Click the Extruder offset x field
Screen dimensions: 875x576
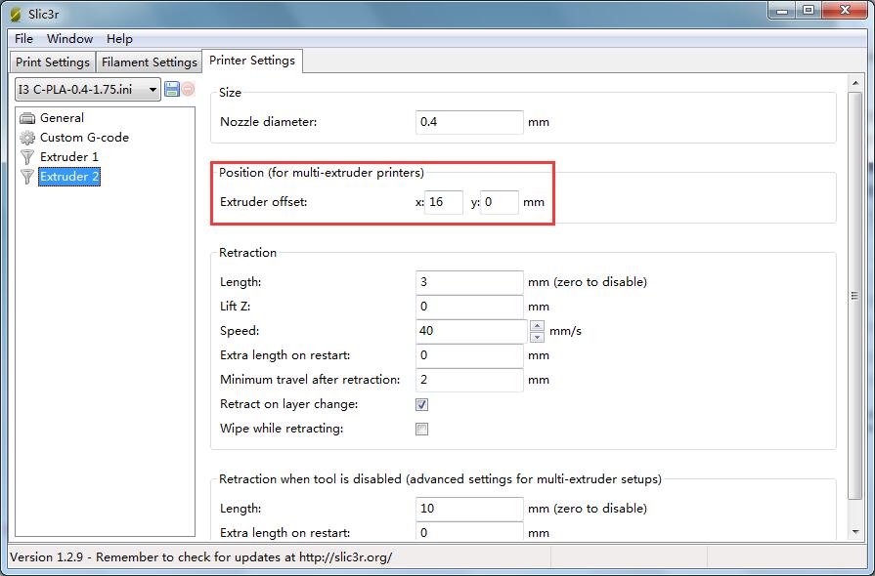(x=444, y=202)
